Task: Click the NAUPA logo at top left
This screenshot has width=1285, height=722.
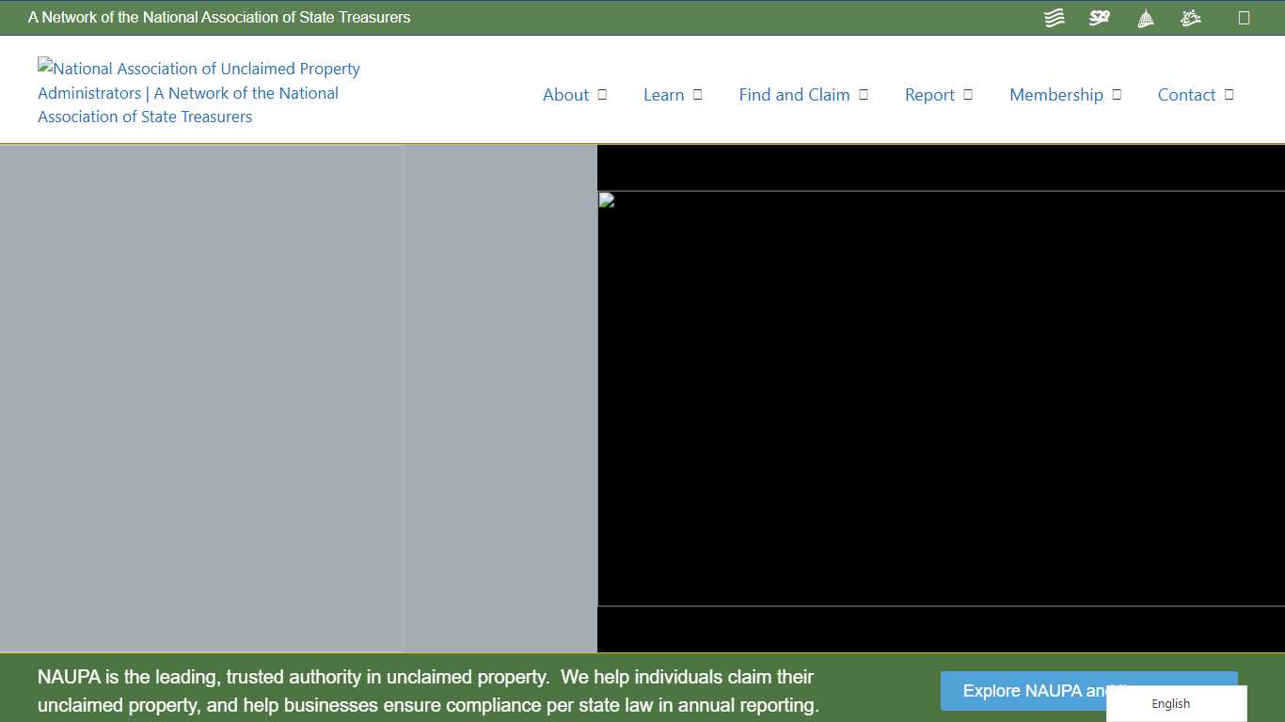Action: click(198, 91)
